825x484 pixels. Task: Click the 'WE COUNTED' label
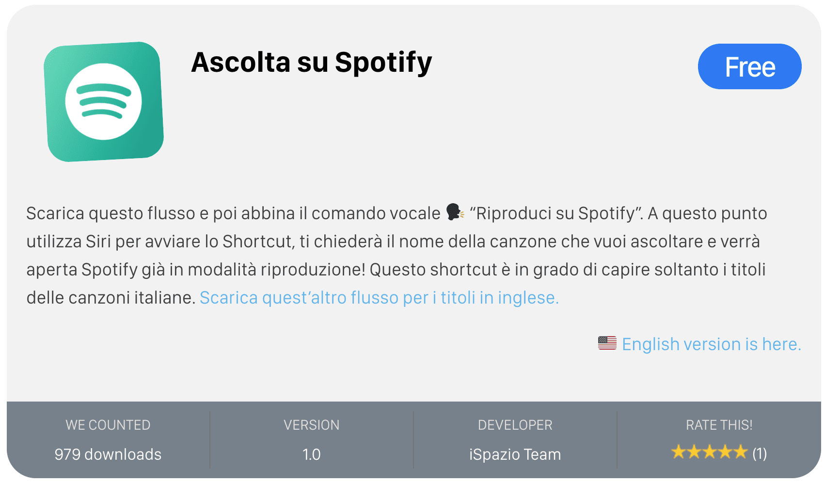click(108, 425)
